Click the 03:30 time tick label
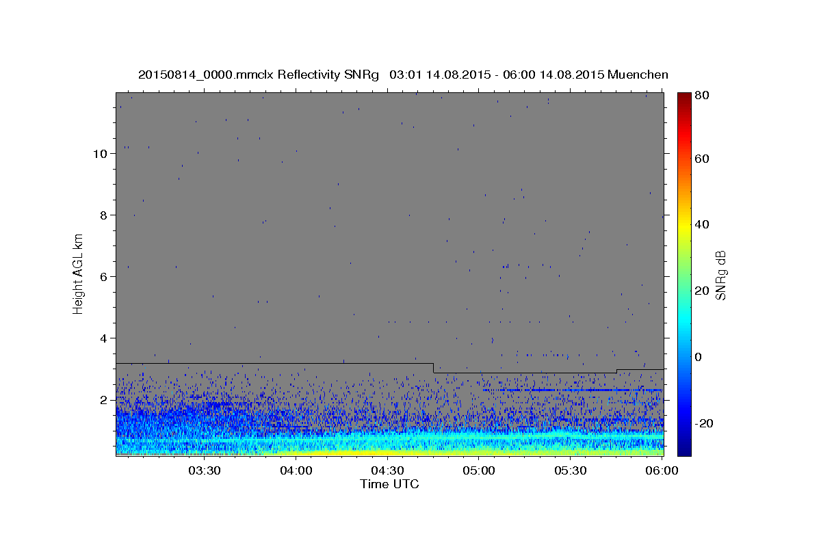The height and width of the screenshot is (547, 821). click(x=204, y=471)
